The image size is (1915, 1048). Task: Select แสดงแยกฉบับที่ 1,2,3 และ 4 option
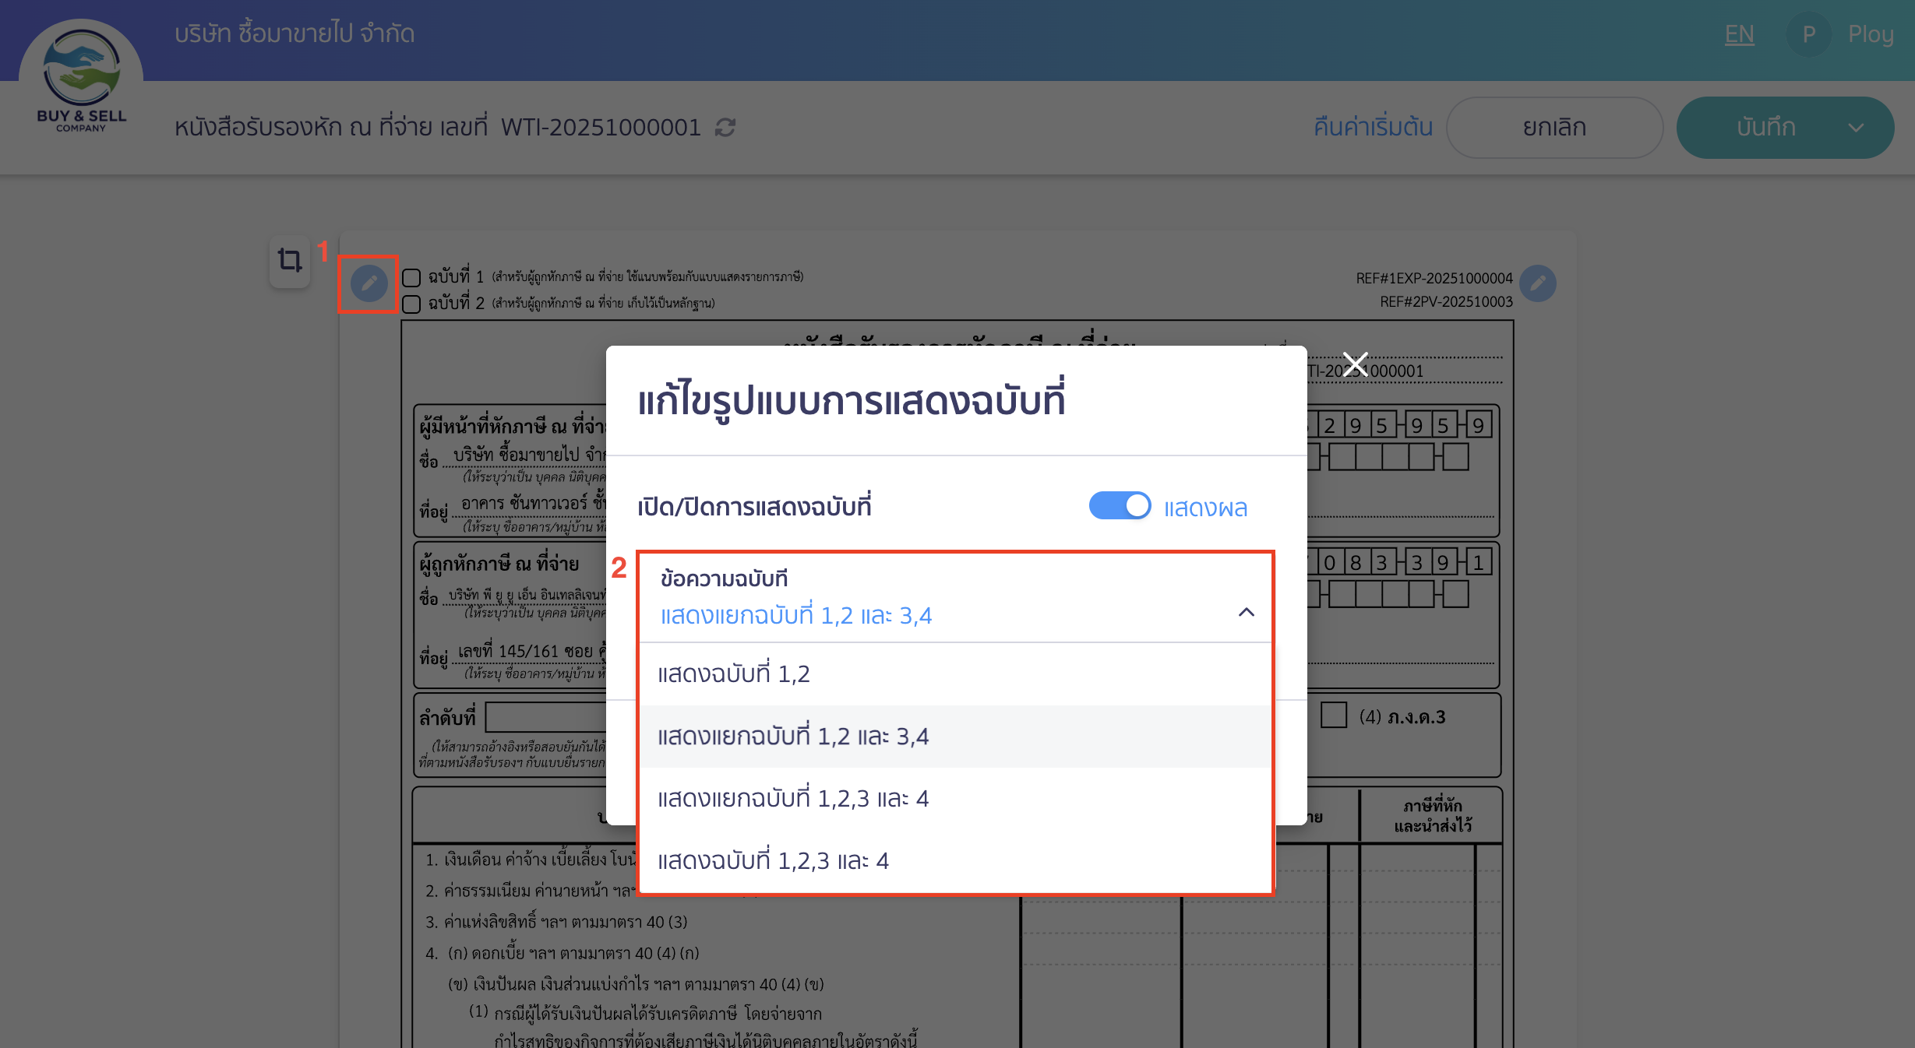point(793,798)
